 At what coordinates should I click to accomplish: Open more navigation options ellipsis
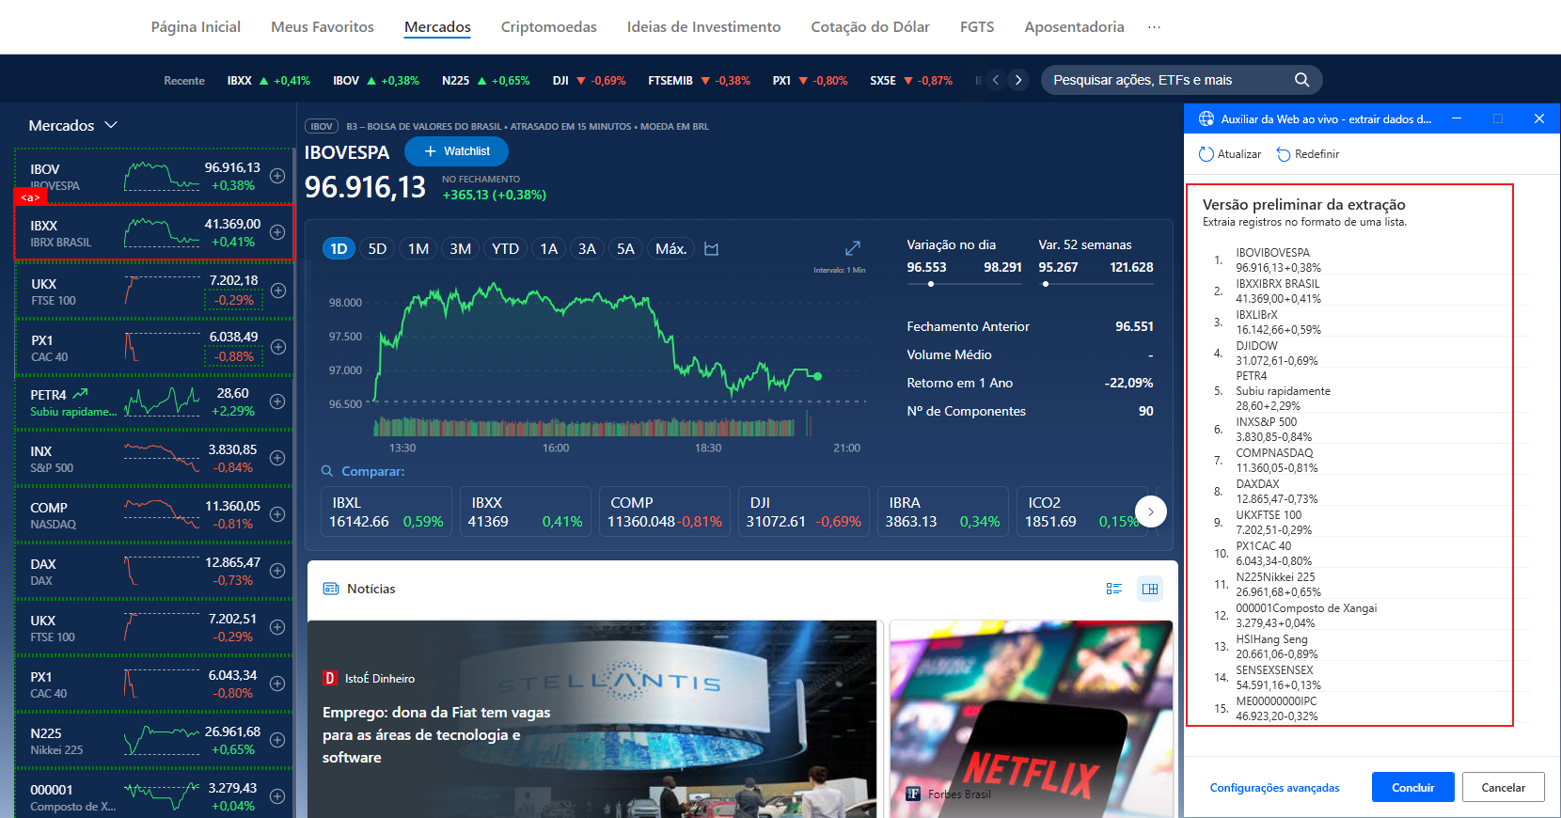pyautogui.click(x=1154, y=27)
